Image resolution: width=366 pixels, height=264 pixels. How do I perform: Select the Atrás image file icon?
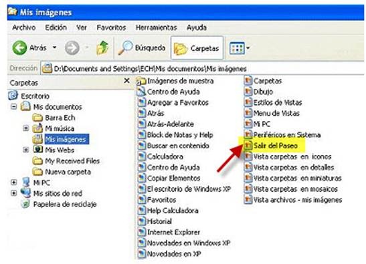pos(141,113)
